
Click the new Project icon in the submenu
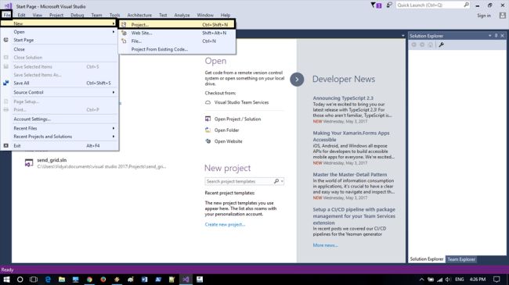tap(124, 25)
